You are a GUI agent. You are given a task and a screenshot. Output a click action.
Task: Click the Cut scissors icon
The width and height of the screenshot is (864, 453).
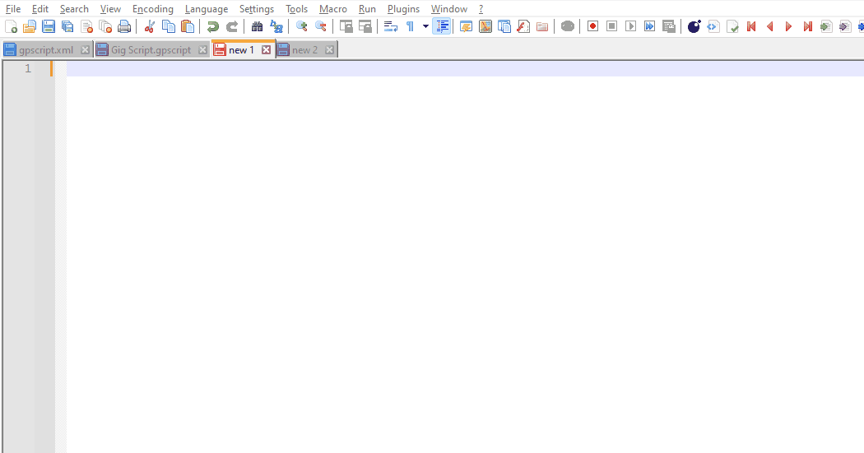149,26
